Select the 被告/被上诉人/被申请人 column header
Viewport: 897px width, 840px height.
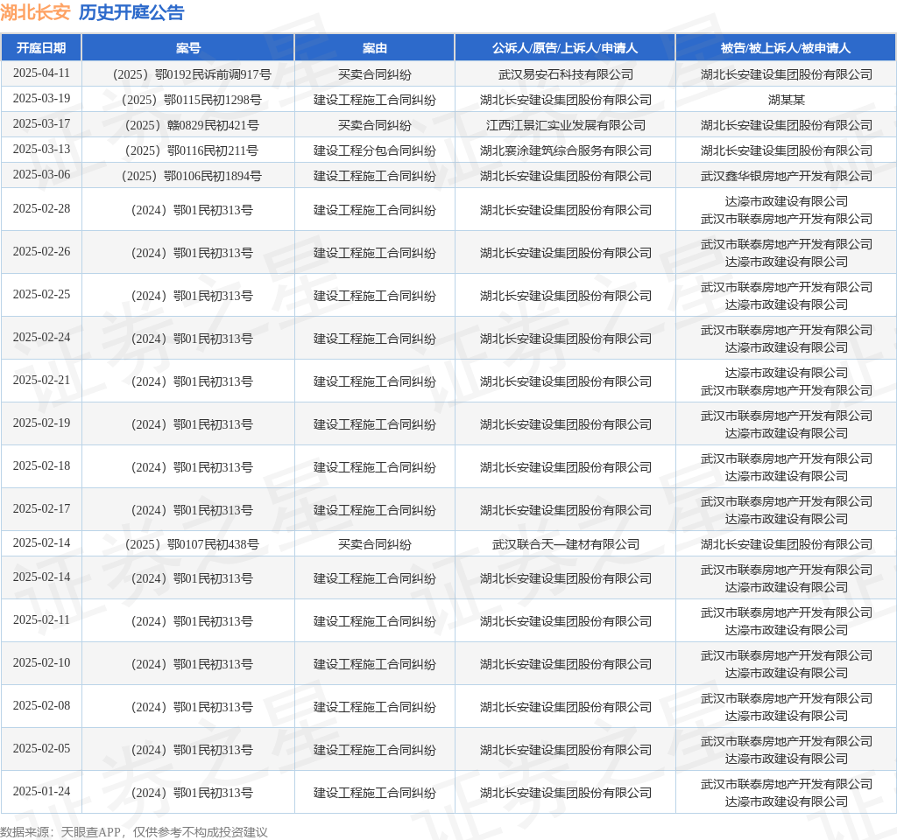(x=786, y=48)
